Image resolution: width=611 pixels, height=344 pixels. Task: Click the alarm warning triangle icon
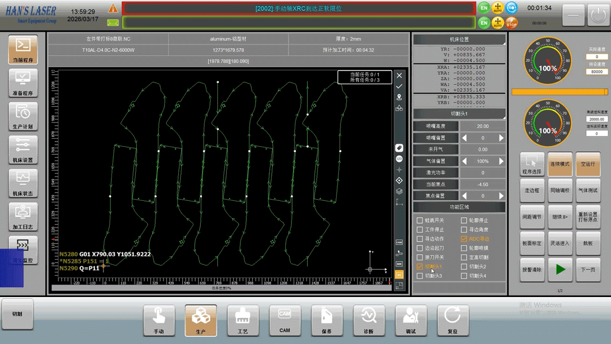click(113, 9)
